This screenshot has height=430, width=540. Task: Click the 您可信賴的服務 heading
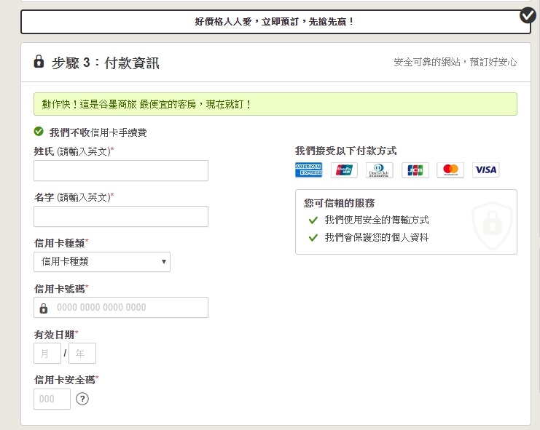click(x=339, y=203)
